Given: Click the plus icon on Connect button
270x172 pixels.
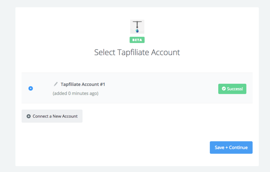Looking at the screenshot, I should coord(29,116).
